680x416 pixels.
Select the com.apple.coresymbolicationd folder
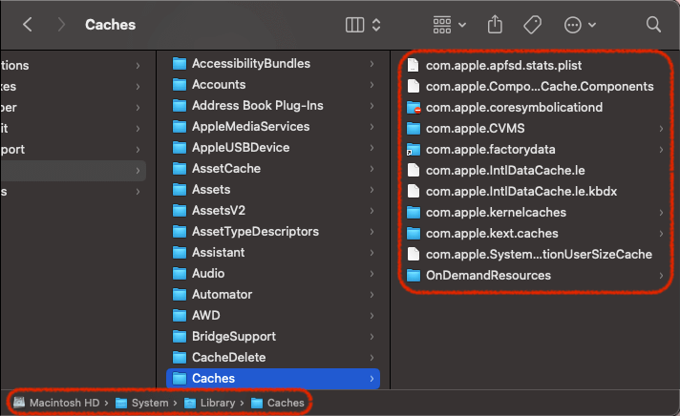point(514,108)
